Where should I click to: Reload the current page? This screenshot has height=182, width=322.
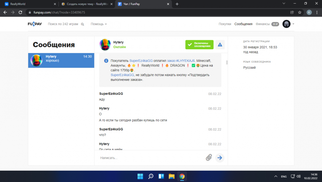[20, 12]
